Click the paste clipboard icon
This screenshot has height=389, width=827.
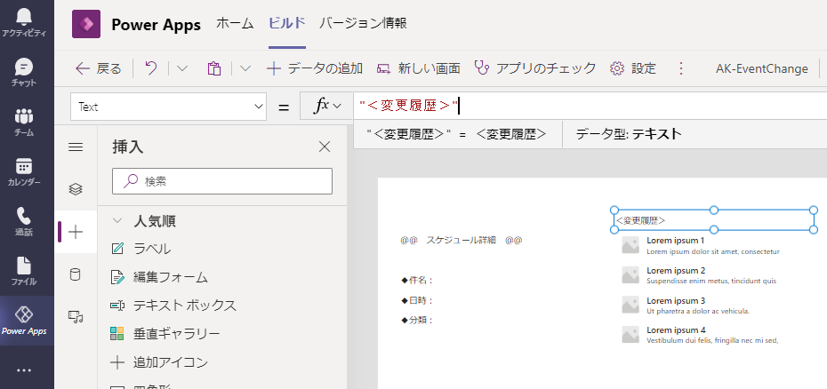pos(213,68)
